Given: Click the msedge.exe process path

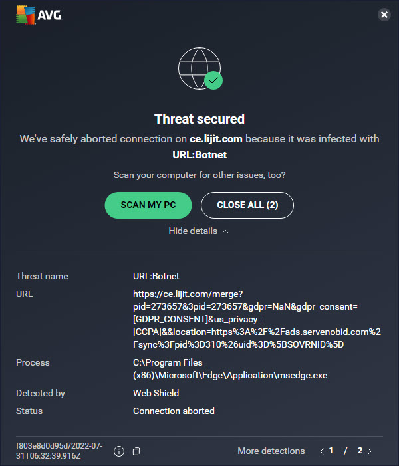Looking at the screenshot, I should [230, 369].
